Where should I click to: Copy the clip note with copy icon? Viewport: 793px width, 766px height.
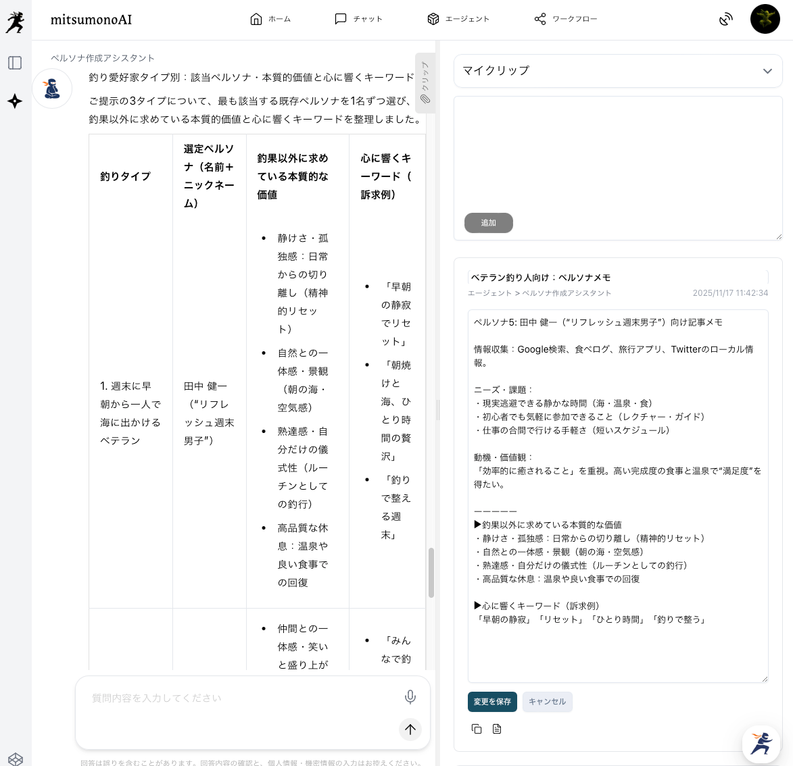(x=477, y=729)
